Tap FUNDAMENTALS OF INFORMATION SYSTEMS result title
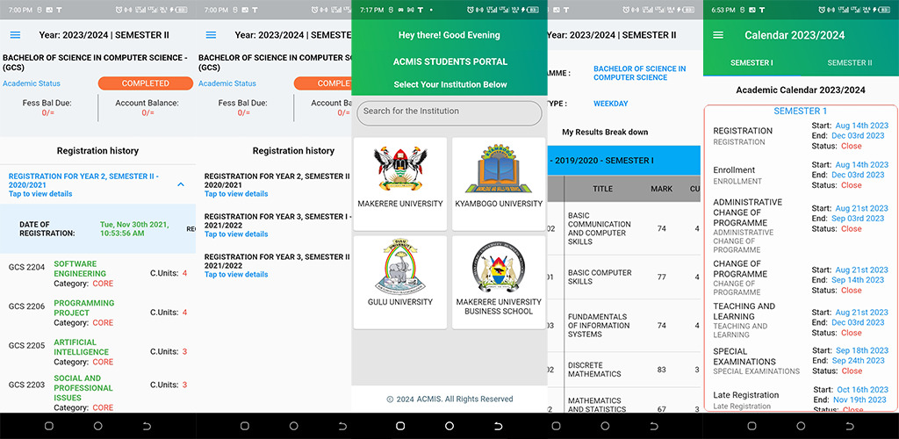The width and height of the screenshot is (899, 439). click(599, 325)
